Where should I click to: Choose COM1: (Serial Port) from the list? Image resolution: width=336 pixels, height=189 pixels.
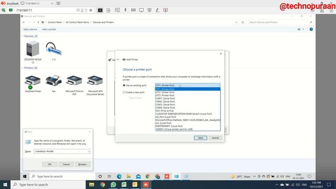tap(187, 99)
